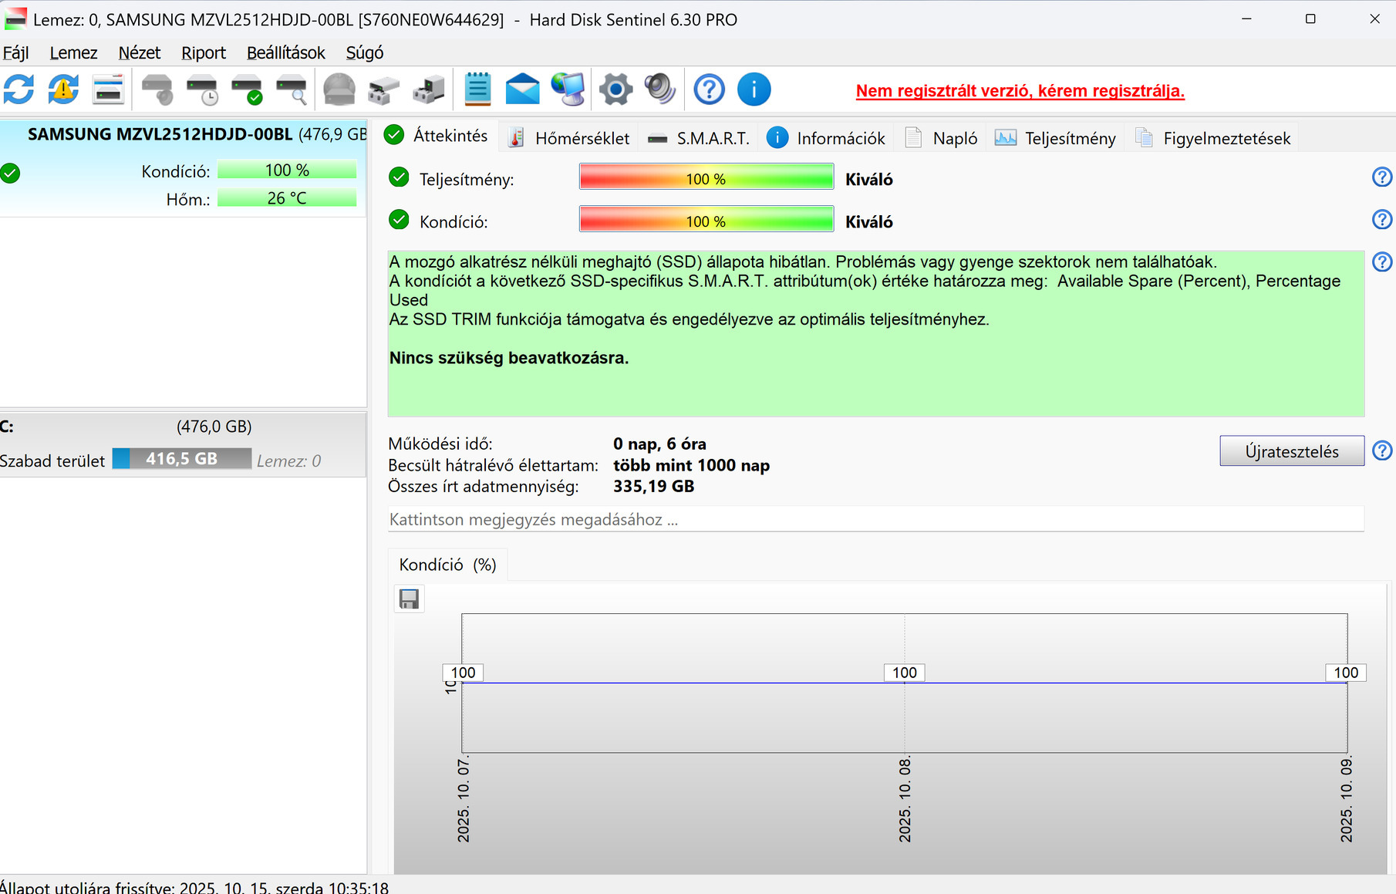Click the status bar 'Állapot utoljára frissítve' text
Image resolution: width=1396 pixels, height=894 pixels.
pyautogui.click(x=194, y=887)
